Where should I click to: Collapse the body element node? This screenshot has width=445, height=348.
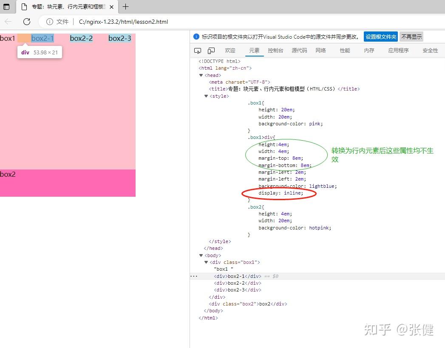(x=201, y=255)
